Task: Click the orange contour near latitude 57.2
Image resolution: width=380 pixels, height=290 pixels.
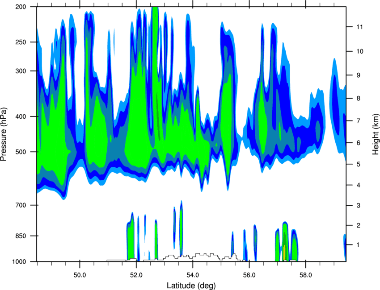Action: tap(284, 253)
